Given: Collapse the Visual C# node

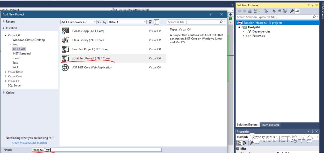Looking at the screenshot, I should pos(6,36).
